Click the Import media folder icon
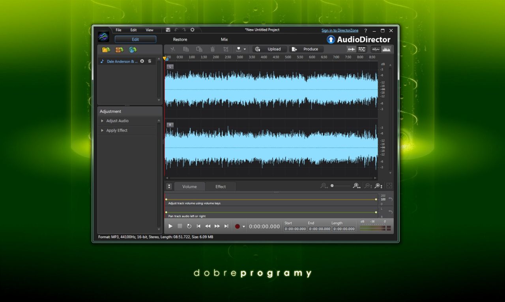This screenshot has height=302, width=505. (x=106, y=50)
